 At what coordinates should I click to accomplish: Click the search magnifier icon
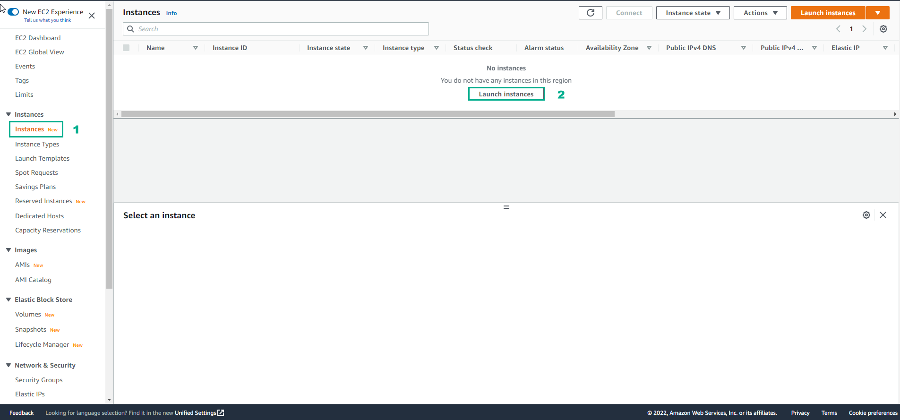point(130,29)
